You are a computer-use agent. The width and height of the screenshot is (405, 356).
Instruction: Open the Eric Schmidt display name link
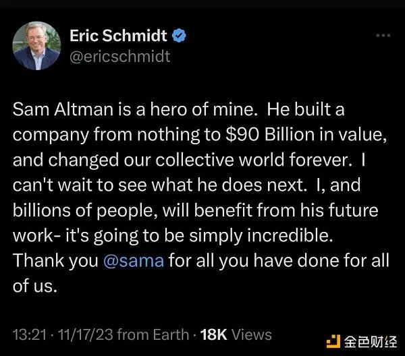pos(119,36)
